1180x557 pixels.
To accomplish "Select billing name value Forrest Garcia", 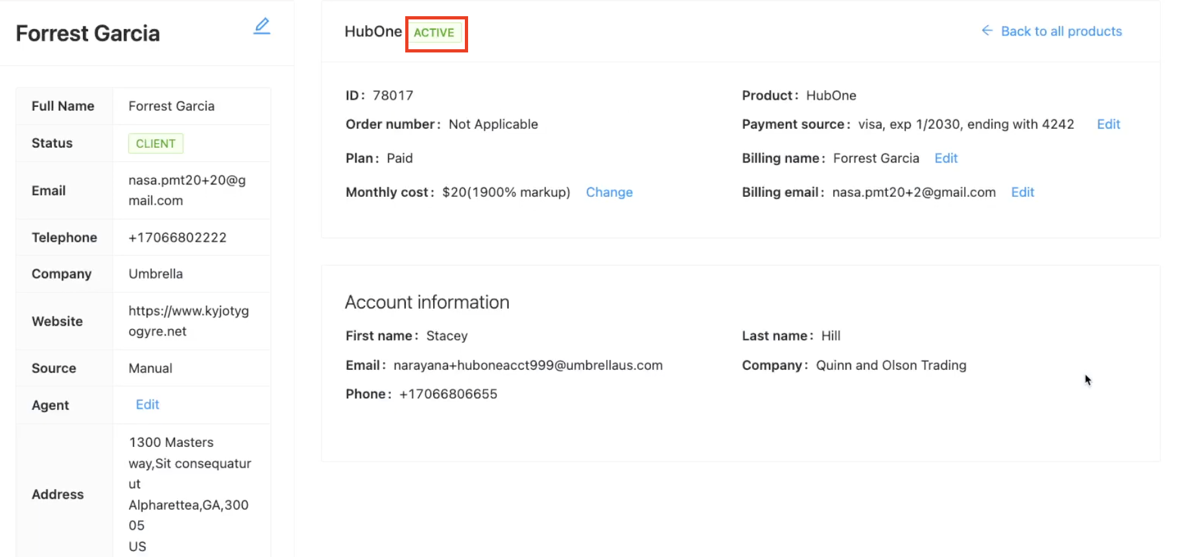I will pos(876,158).
